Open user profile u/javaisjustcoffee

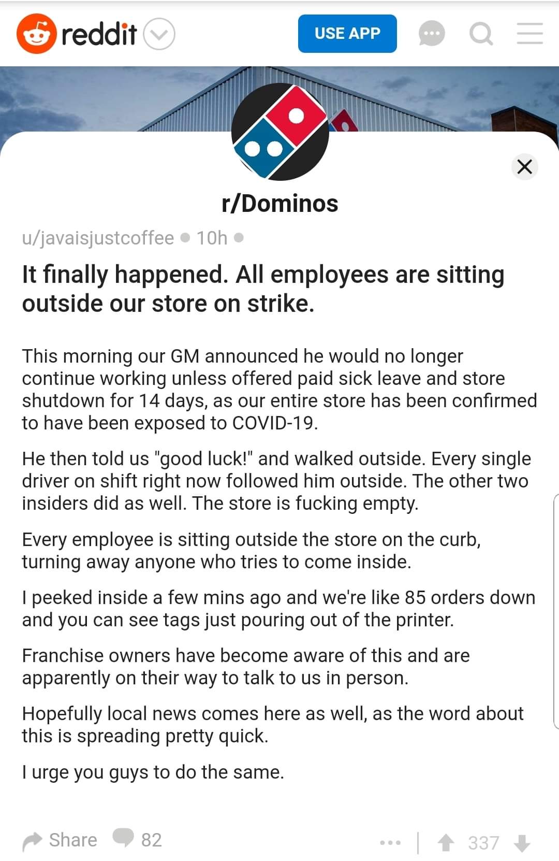[98, 238]
